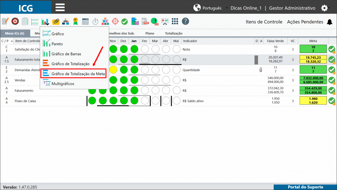Sort by the C / P column arrow
This screenshot has width=337, height=190.
point(12,41)
